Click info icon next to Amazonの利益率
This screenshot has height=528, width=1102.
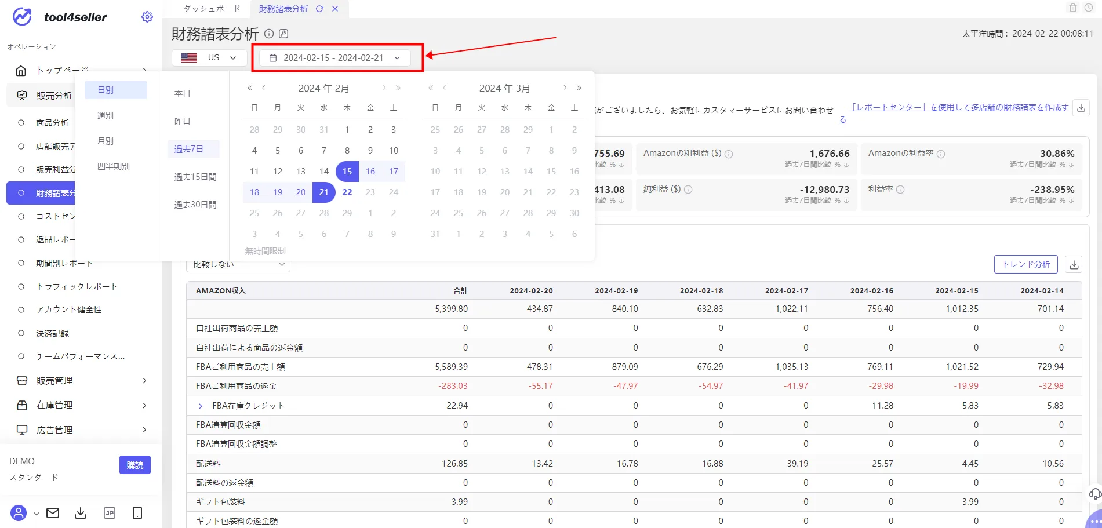tap(941, 154)
